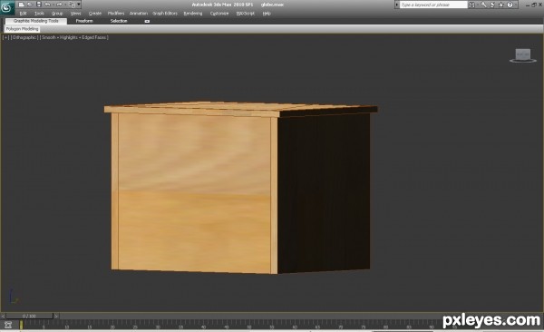Click the Redo arrow icon
Image resolution: width=544 pixels, height=332 pixels.
pyautogui.click(x=59, y=5)
